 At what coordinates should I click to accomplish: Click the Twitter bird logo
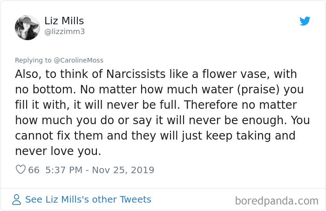pos(305,21)
